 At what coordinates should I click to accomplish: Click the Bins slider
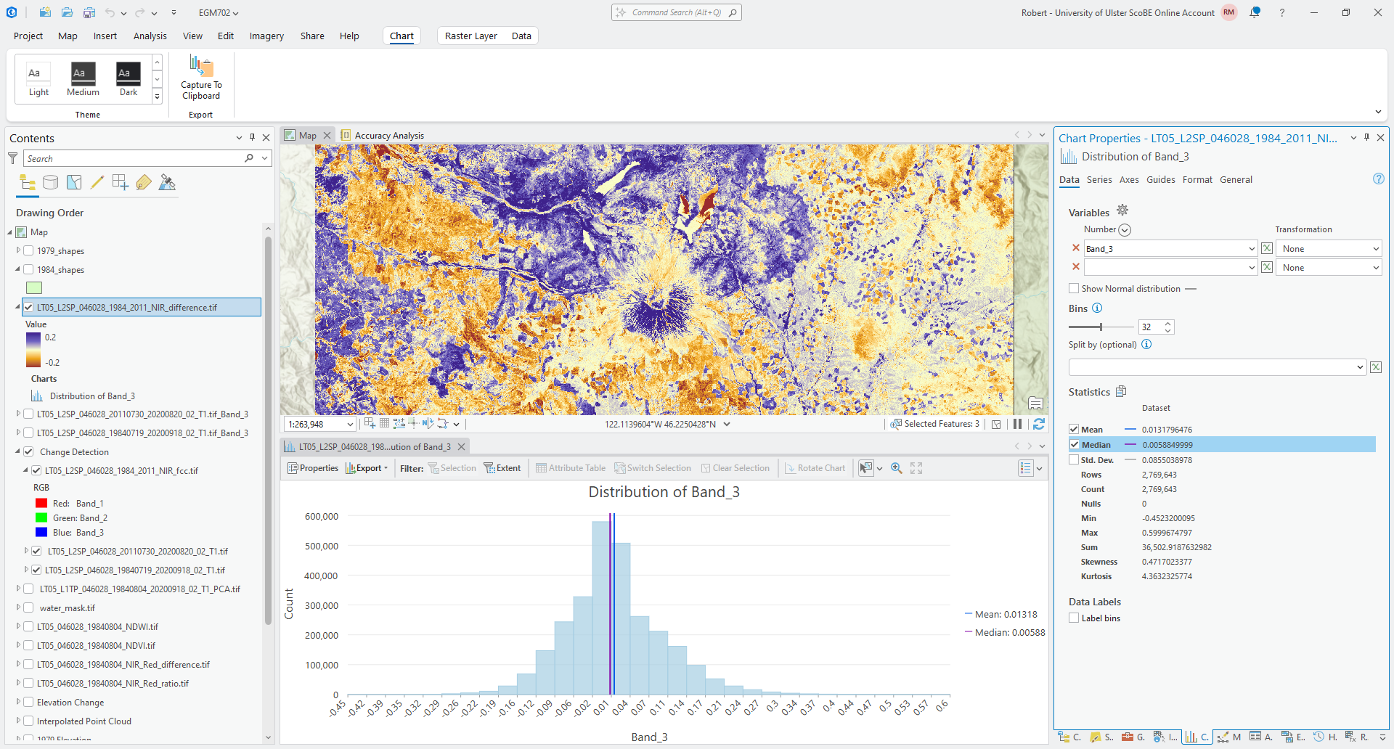tap(1101, 327)
